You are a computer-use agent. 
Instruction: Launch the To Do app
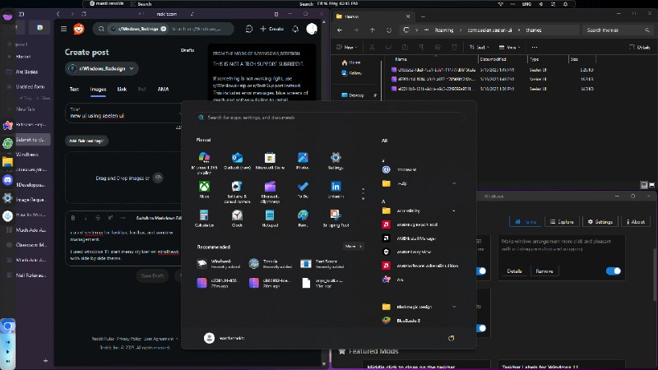303,189
